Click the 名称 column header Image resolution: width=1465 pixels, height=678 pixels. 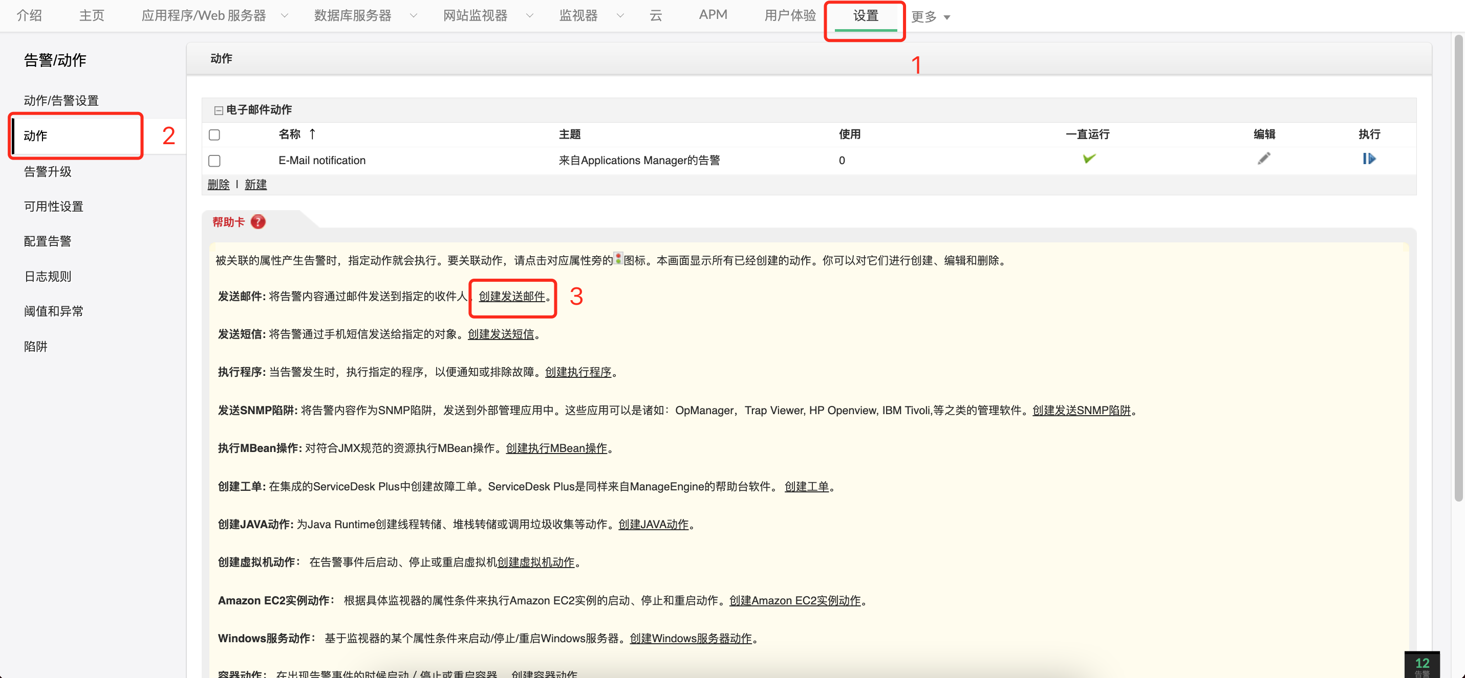(290, 134)
